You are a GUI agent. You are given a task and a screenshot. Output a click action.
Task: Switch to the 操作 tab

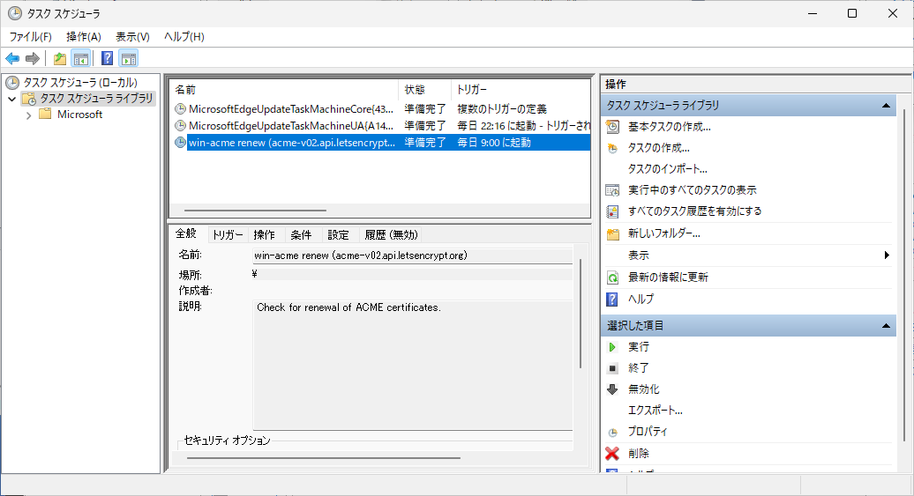point(265,234)
